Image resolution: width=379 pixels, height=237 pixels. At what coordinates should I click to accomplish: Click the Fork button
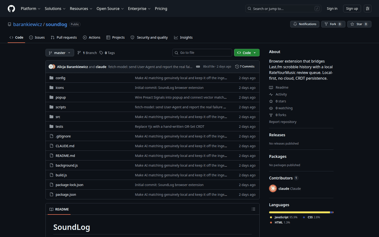click(333, 24)
